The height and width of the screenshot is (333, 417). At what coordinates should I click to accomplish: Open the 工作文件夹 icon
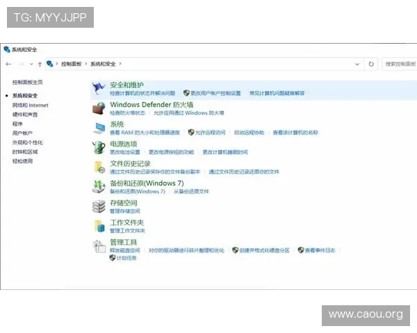[x=99, y=226]
